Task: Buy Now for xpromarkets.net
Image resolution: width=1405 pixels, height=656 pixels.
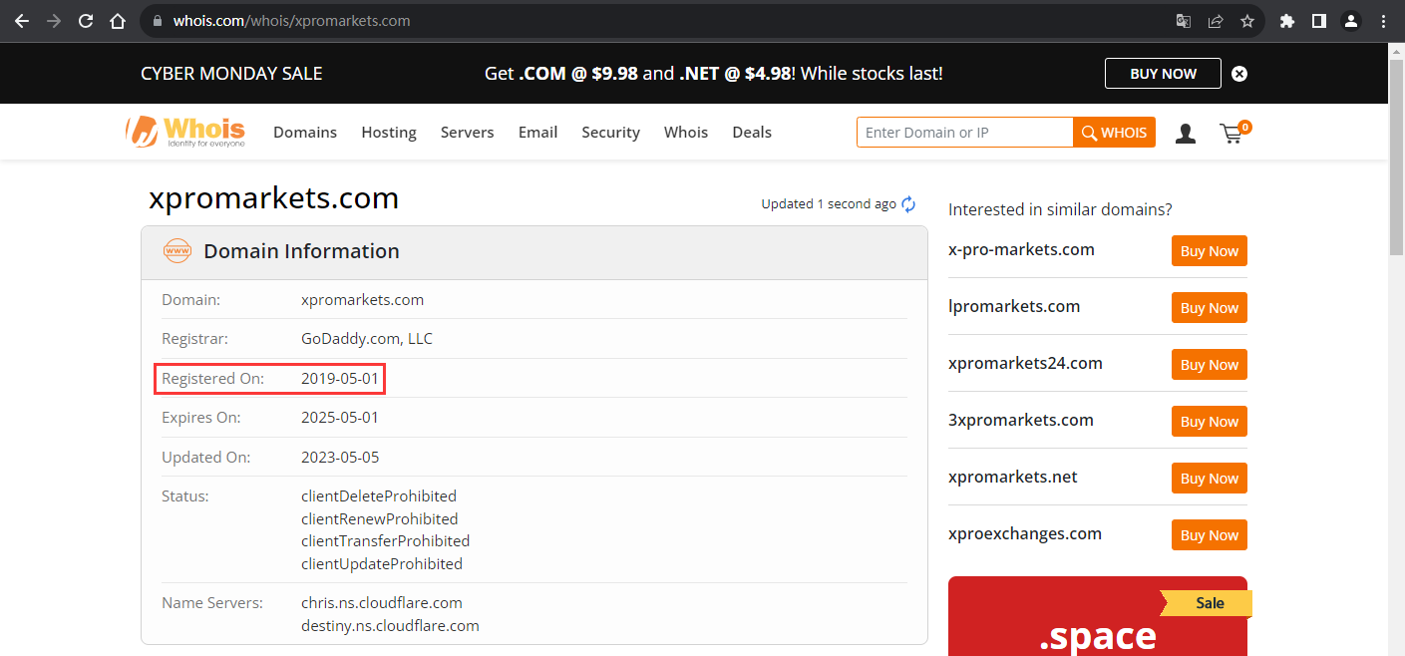Action: [x=1209, y=479]
